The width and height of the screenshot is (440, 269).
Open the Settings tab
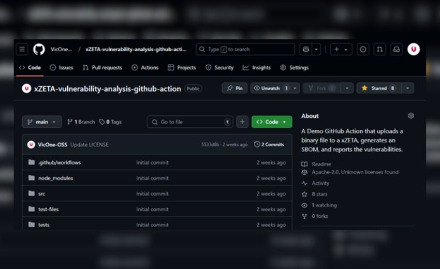pos(295,68)
